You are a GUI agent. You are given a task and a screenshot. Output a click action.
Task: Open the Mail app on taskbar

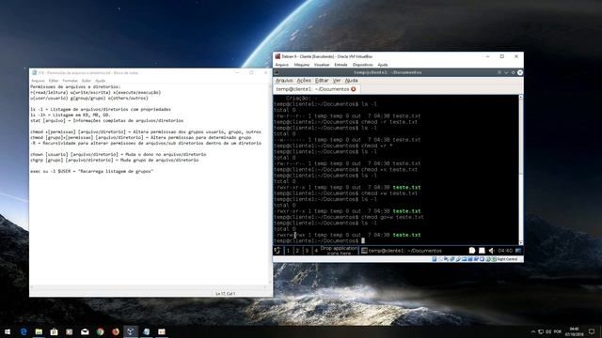85,331
